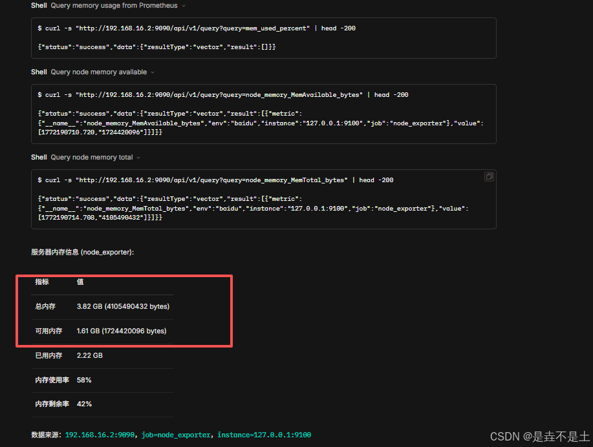Collapse the 'Query node memory available' step
The height and width of the screenshot is (447, 593).
click(153, 72)
